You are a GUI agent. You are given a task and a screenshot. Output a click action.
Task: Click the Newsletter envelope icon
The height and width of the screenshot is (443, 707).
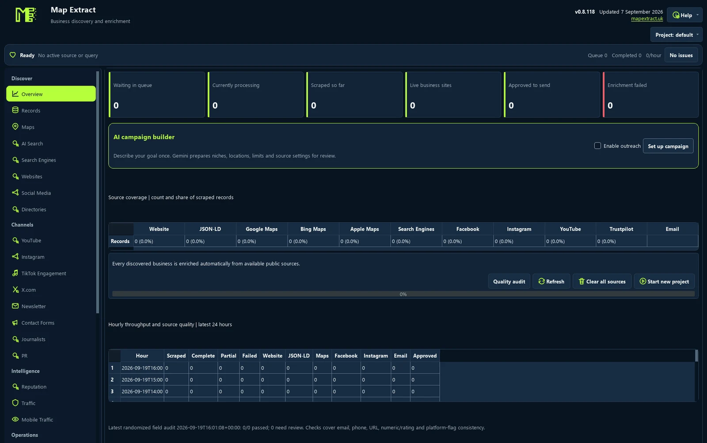pyautogui.click(x=15, y=306)
